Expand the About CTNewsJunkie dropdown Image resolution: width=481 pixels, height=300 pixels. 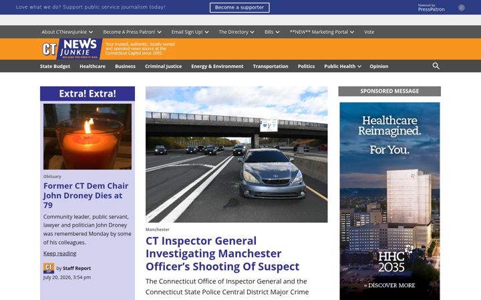[x=67, y=32]
